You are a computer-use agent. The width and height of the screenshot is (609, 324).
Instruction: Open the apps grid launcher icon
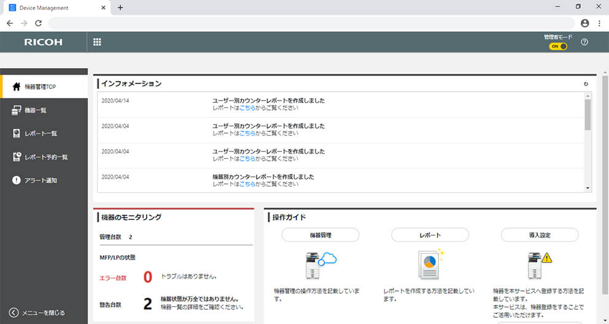[97, 42]
